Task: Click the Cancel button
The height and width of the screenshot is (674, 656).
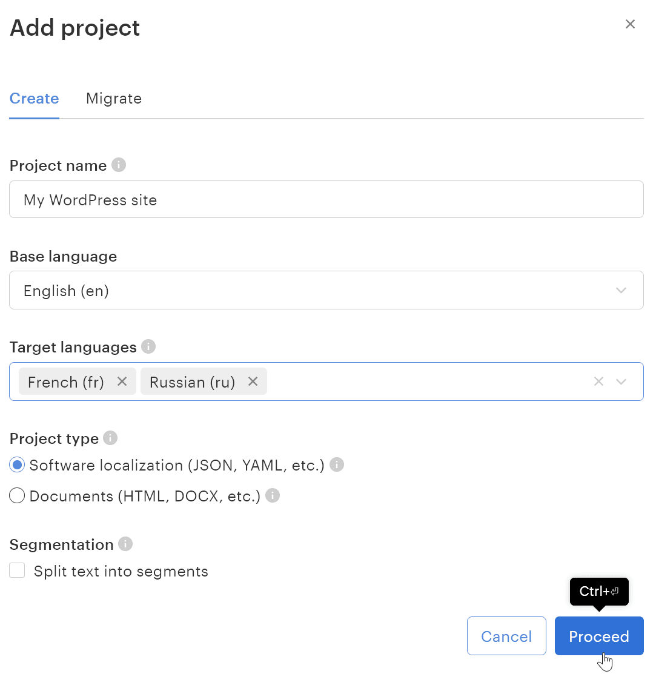Action: [506, 636]
